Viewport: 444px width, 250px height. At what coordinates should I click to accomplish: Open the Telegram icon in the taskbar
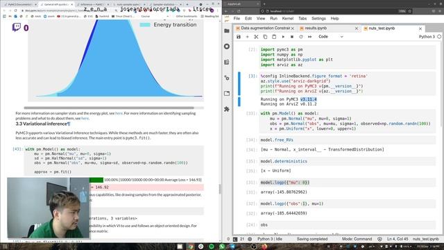[x=232, y=247]
